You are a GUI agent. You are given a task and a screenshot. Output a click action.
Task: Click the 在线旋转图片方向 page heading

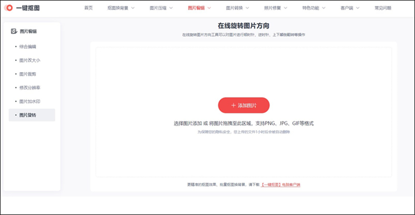(244, 26)
